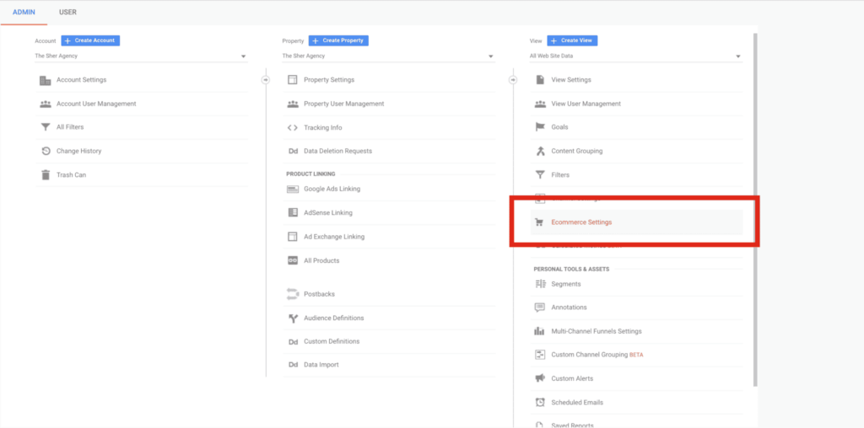The height and width of the screenshot is (428, 864).
Task: Click the Scheduled Emails clock icon
Action: click(540, 403)
